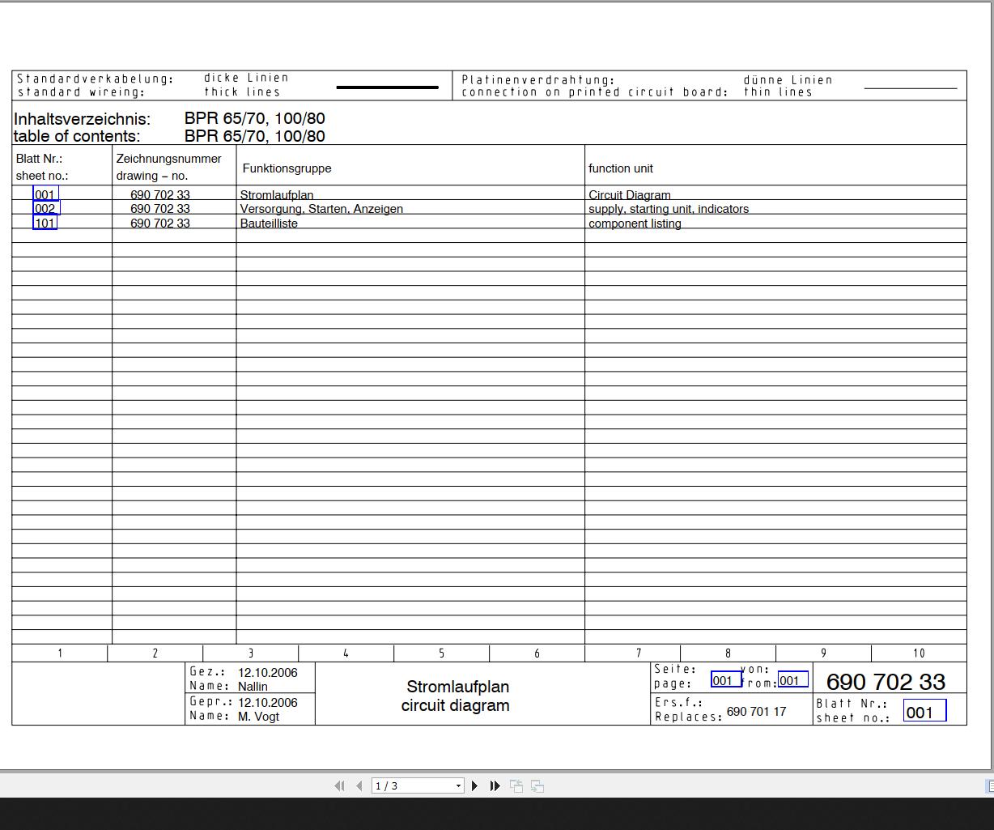Open sheet 101 link for Bauteilliste
This screenshot has height=830, width=994.
[x=45, y=223]
